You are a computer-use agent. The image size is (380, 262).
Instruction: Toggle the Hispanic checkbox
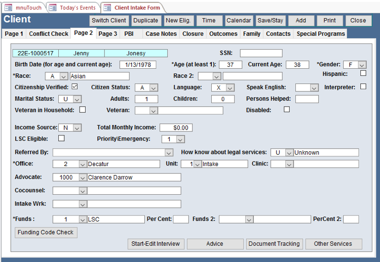click(363, 73)
